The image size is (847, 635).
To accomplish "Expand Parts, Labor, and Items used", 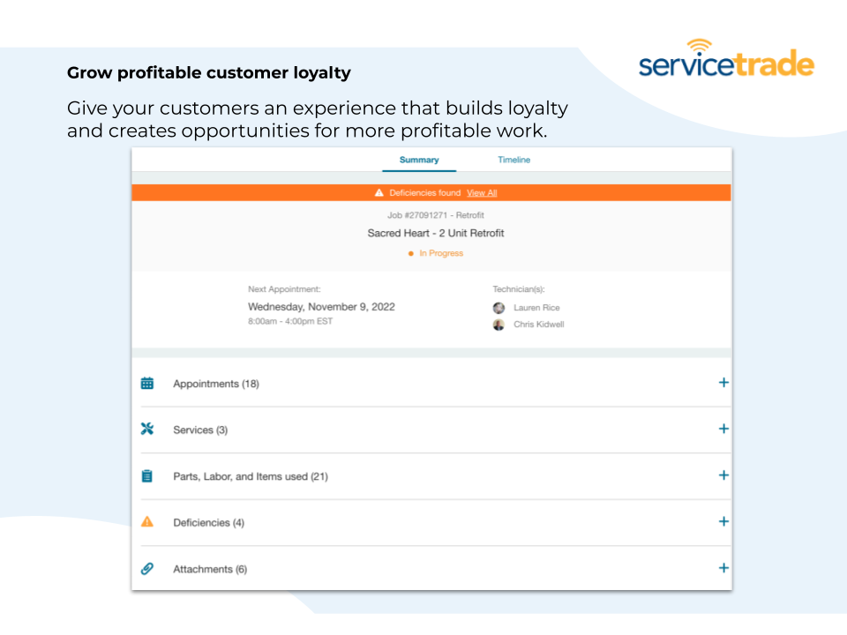I will (x=723, y=475).
